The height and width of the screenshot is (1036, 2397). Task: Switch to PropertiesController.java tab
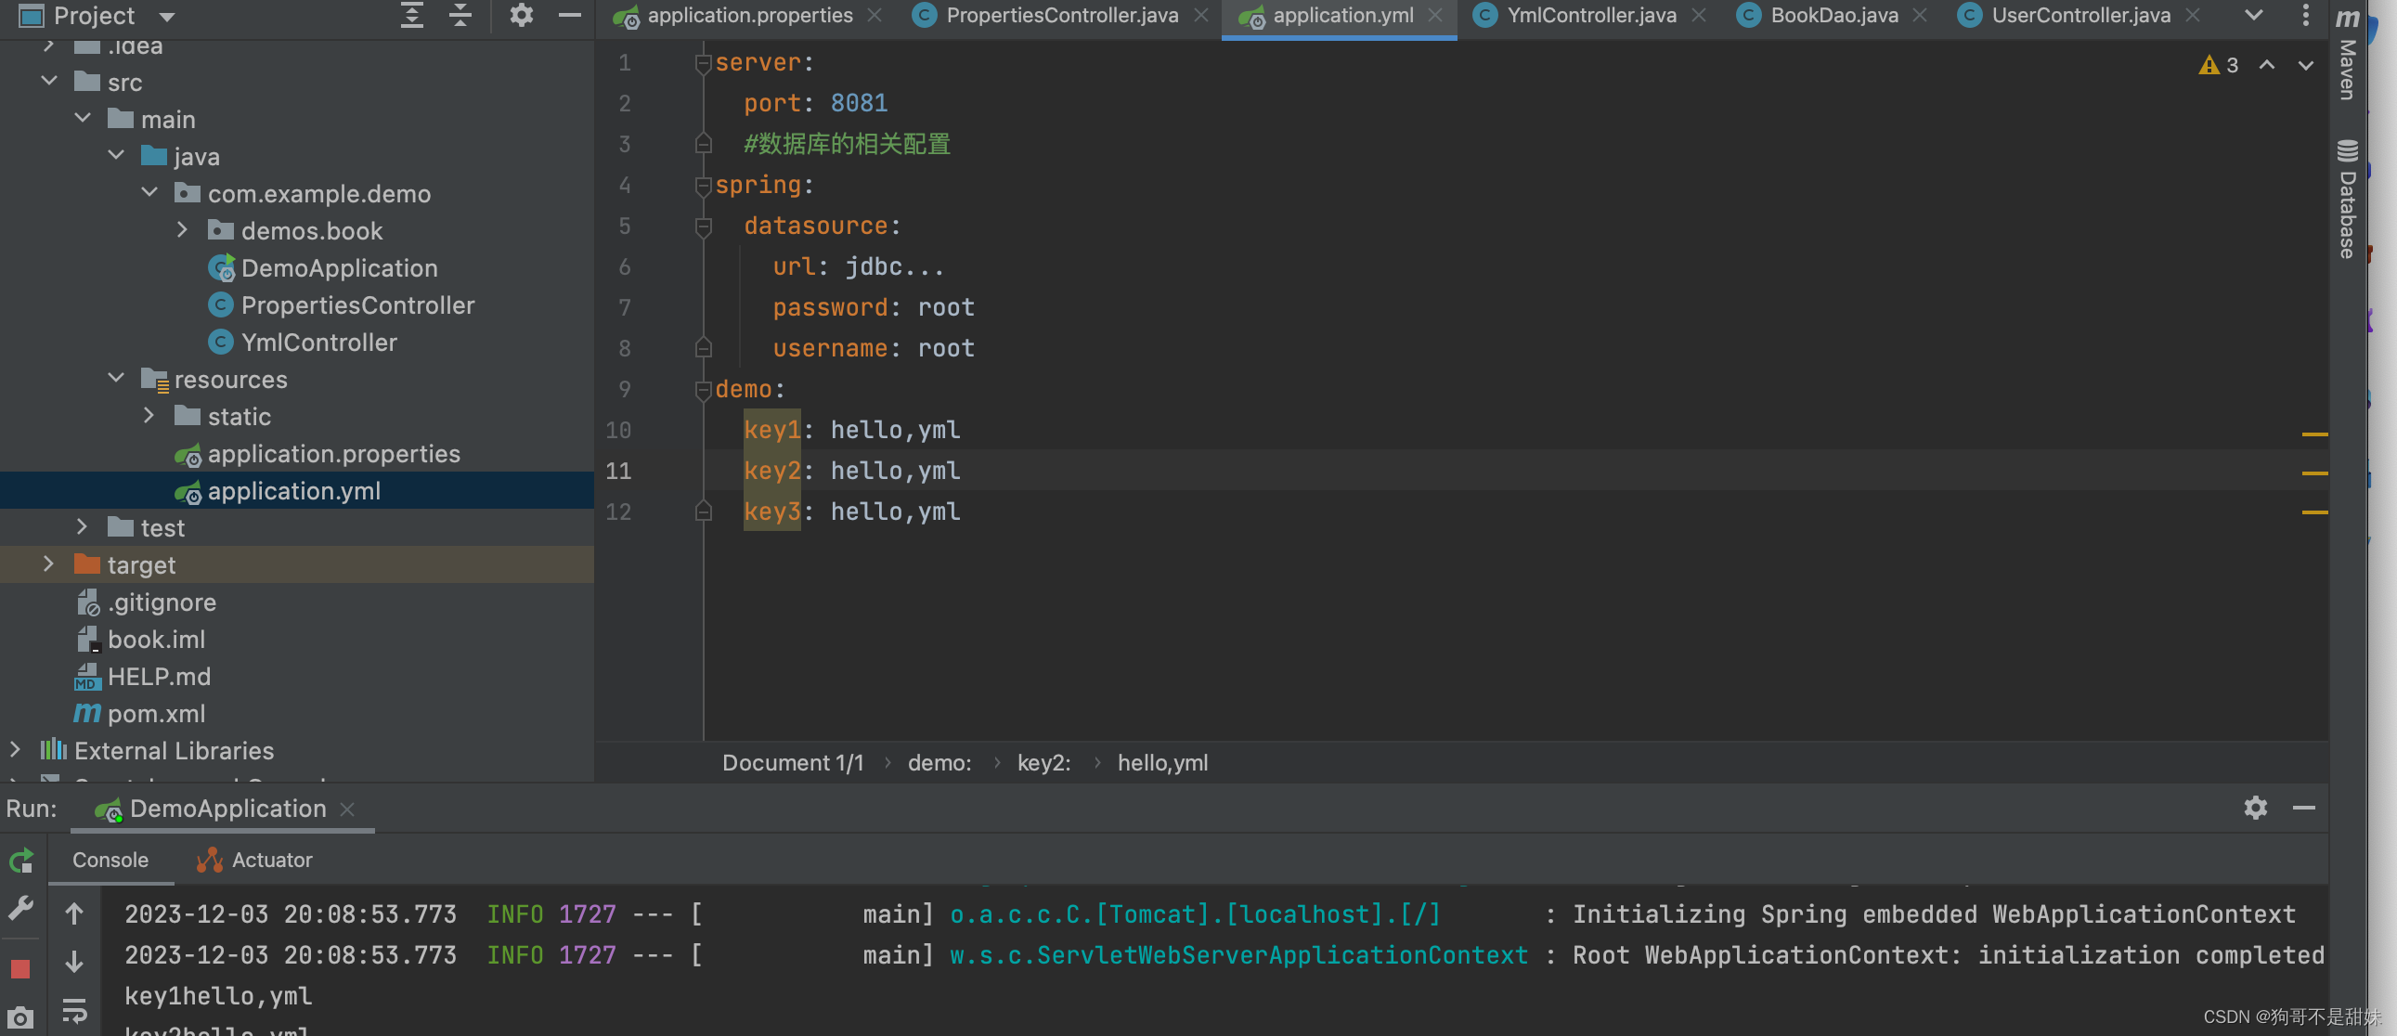coord(1046,16)
